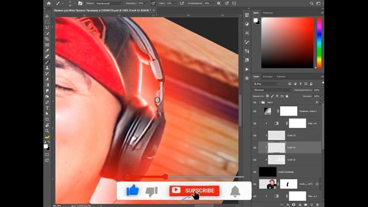Toggle visibility of the group folder layer

pyautogui.click(x=255, y=102)
